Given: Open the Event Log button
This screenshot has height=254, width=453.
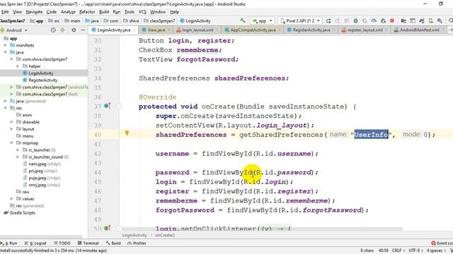Looking at the screenshot, I should (442, 243).
